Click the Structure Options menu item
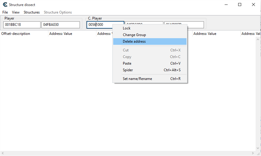This screenshot has height=156, width=261. [58, 12]
